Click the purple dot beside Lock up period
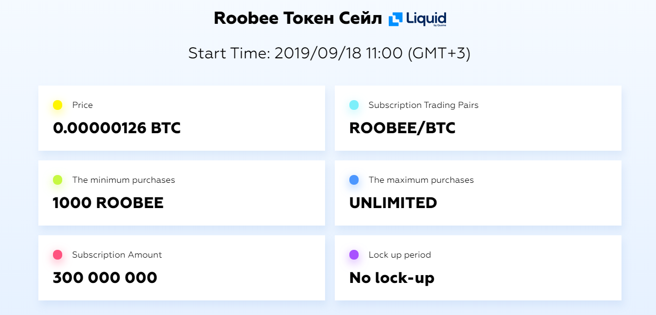 354,255
